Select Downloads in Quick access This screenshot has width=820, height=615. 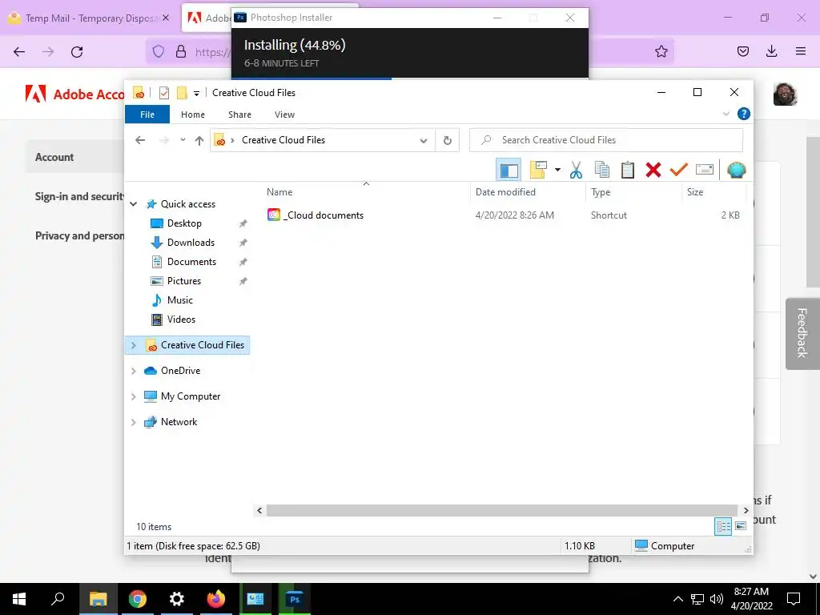click(x=191, y=243)
